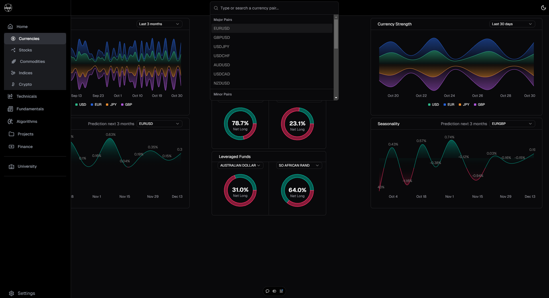Open the chat bubble icon in bottom toolbar
The height and width of the screenshot is (298, 549).
tap(267, 291)
